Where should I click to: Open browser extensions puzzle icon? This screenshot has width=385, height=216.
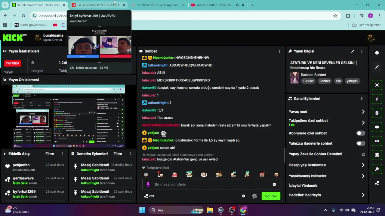pos(348,16)
